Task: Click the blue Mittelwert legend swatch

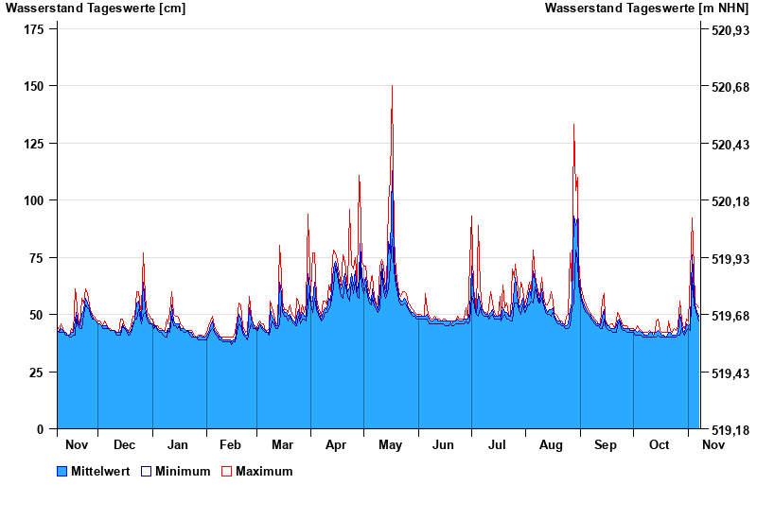Action: coord(62,471)
